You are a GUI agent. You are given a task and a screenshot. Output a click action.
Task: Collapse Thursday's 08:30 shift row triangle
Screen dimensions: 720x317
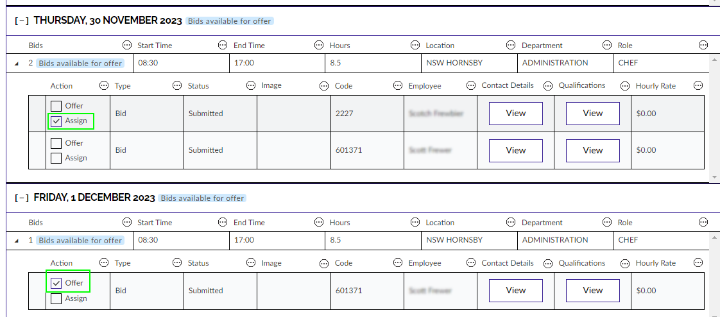(16, 64)
